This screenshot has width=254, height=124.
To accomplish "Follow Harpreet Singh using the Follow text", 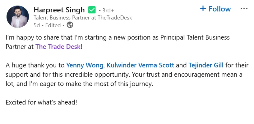I will [219, 9].
